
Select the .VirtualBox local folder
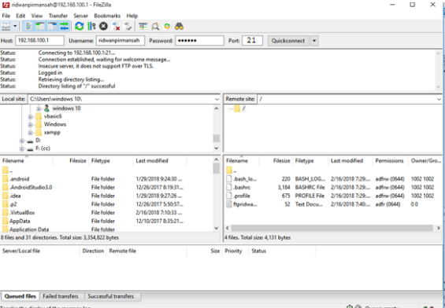point(22,213)
